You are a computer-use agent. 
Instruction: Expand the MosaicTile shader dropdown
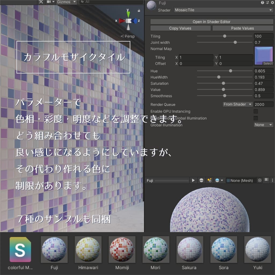224,10
